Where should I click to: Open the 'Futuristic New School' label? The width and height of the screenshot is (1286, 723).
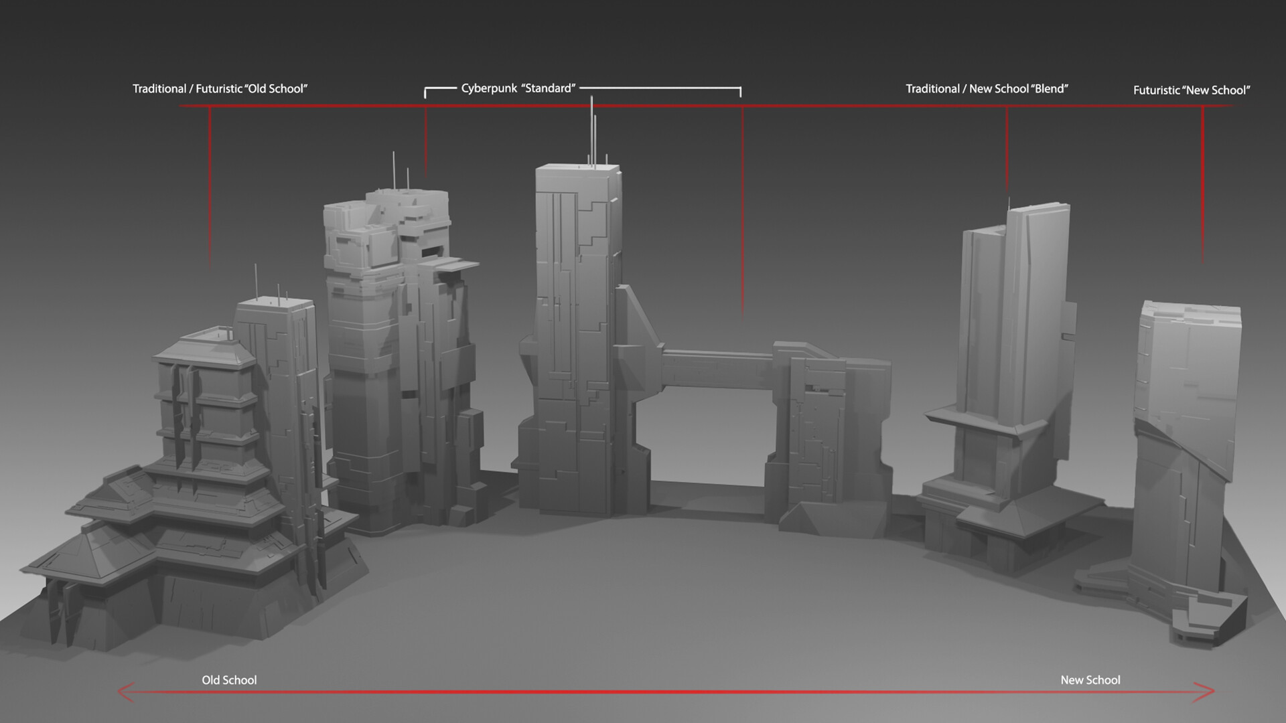pyautogui.click(x=1193, y=89)
